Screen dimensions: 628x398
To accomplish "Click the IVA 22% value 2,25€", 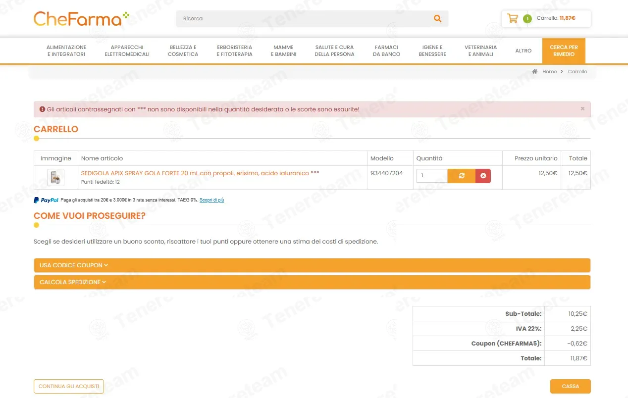I will pos(579,329).
